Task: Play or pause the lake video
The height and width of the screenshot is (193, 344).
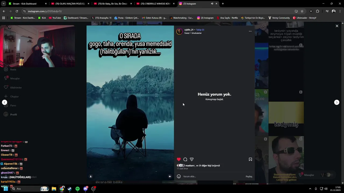Action: pos(130,103)
